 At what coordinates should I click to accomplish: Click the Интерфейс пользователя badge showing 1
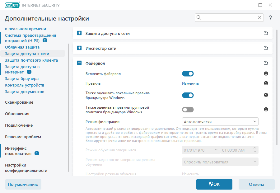pyautogui.click(x=37, y=153)
